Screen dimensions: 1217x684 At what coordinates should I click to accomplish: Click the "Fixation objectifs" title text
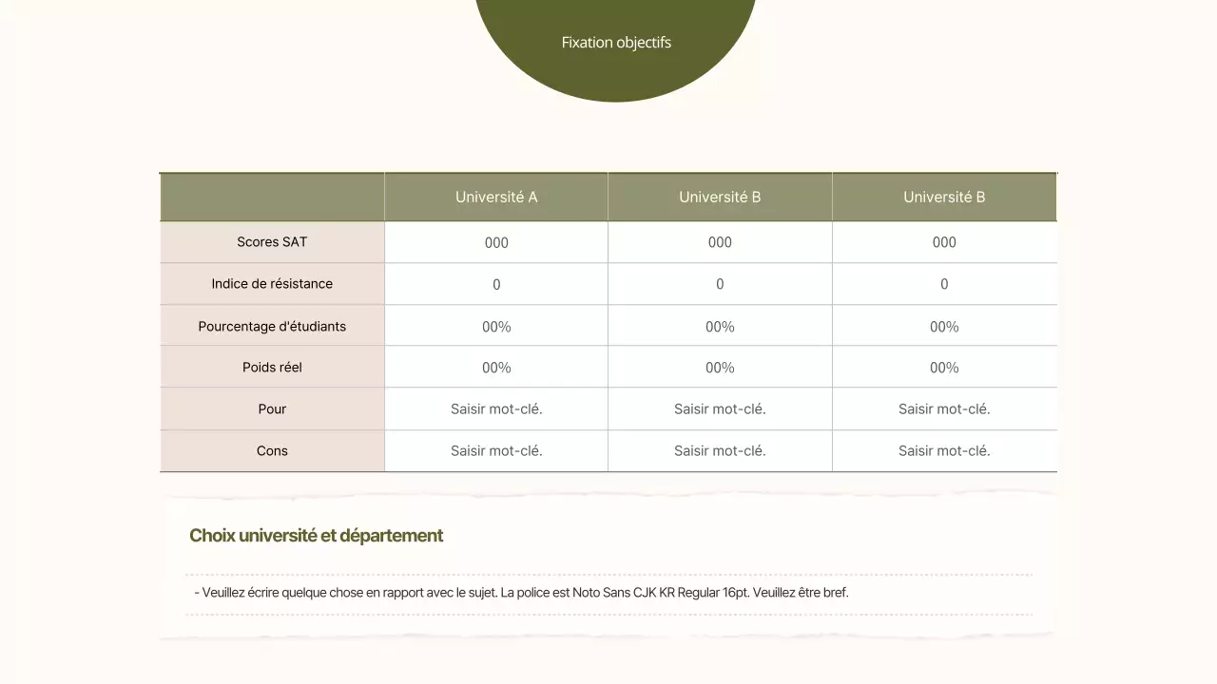pyautogui.click(x=616, y=43)
